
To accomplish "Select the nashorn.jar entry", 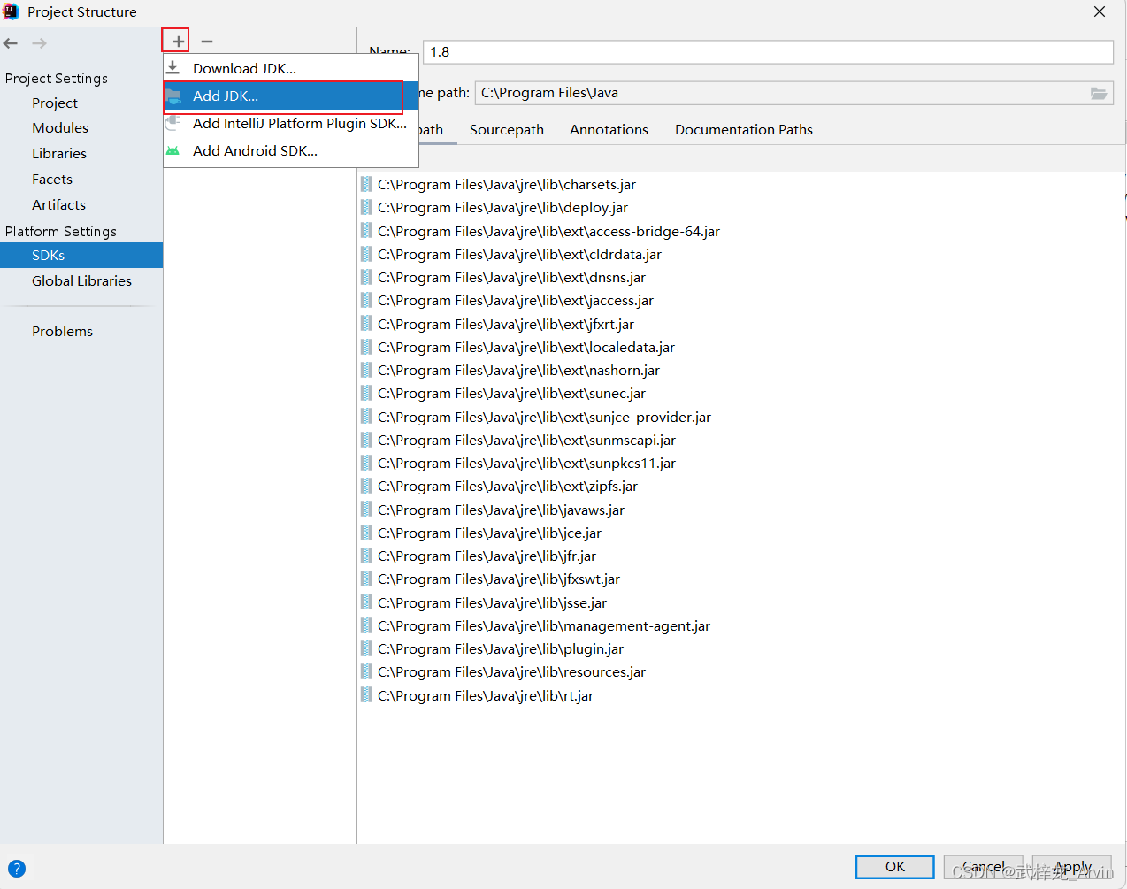I will [518, 370].
